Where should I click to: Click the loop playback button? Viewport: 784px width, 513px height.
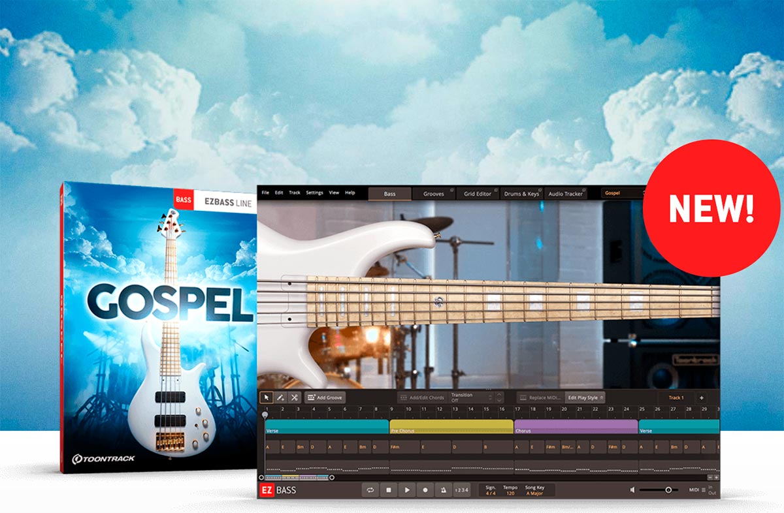(370, 490)
